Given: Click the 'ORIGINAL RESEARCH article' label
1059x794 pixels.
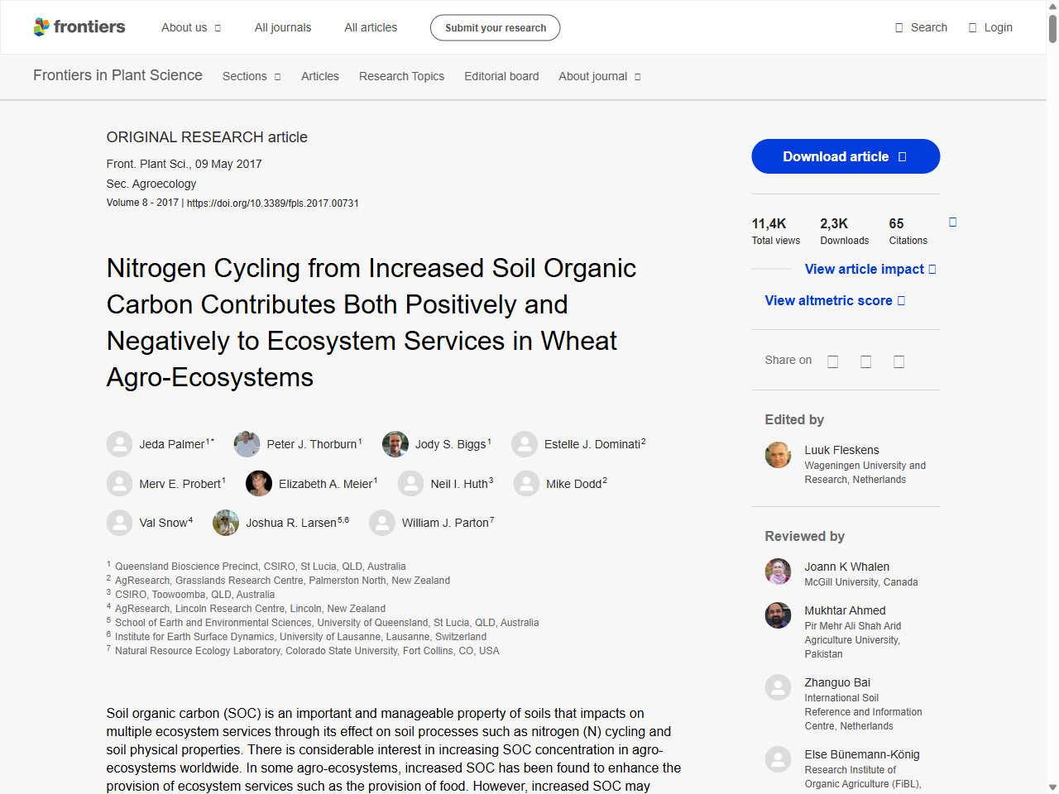Looking at the screenshot, I should (x=207, y=137).
